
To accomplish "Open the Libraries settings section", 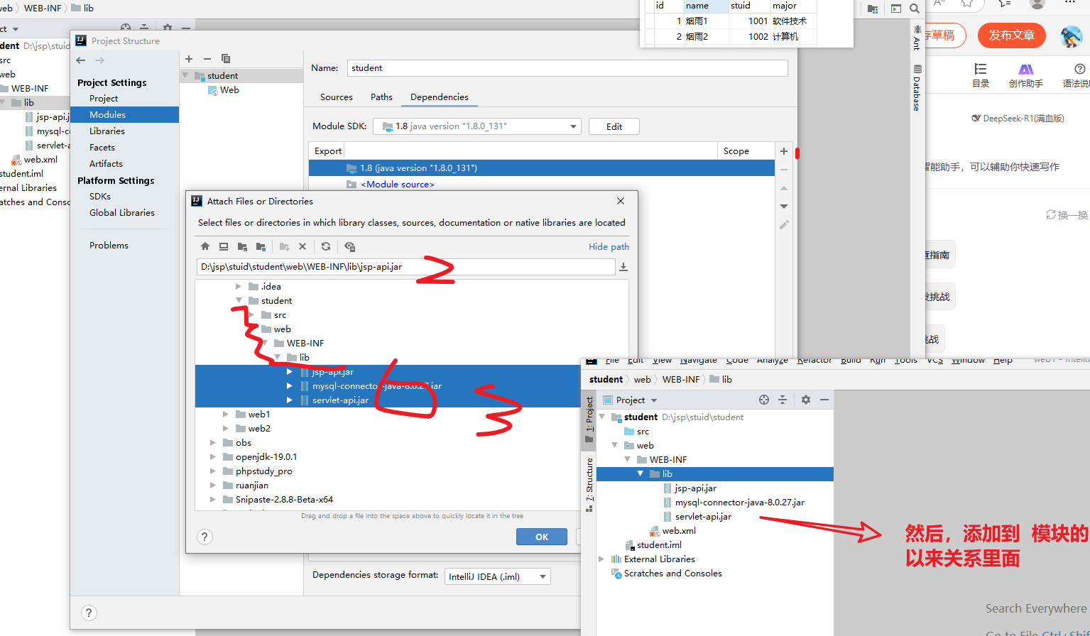I will (x=107, y=131).
